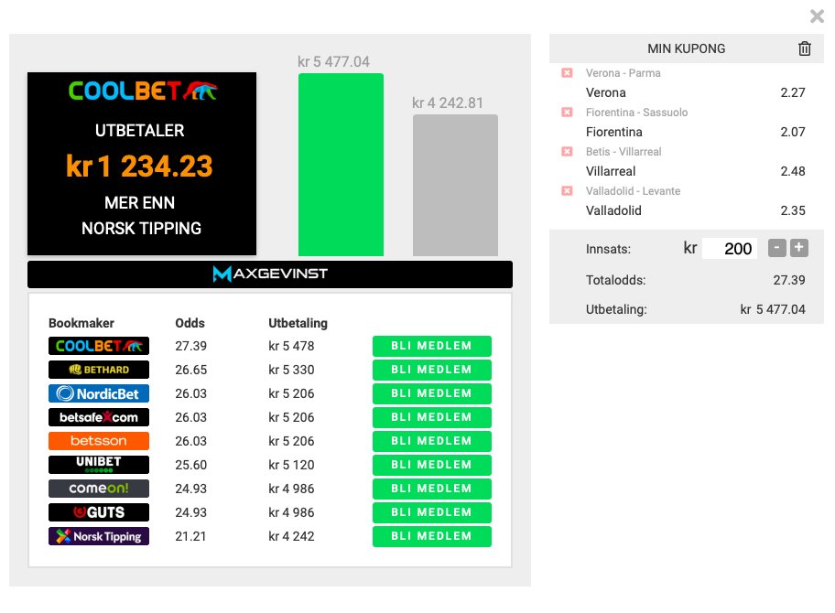Click payout kr 5 120 for Unibet
The width and height of the screenshot is (835, 613).
(x=291, y=465)
